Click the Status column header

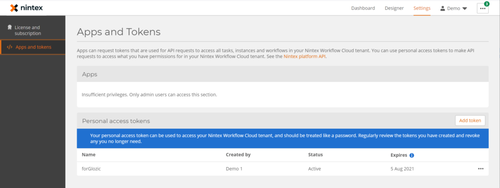[315, 154]
